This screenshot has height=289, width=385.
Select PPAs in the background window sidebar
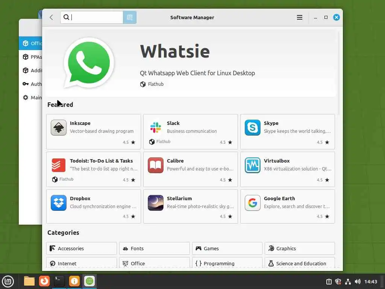(x=30, y=57)
